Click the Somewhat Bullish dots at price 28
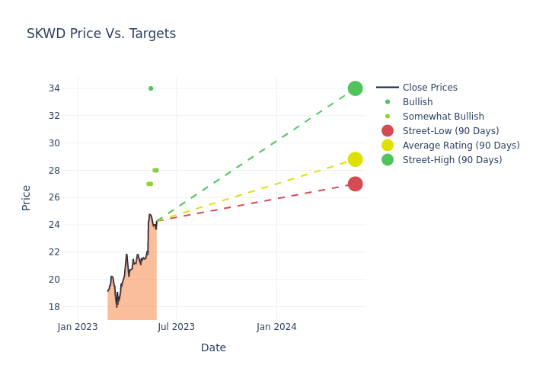 click(155, 170)
